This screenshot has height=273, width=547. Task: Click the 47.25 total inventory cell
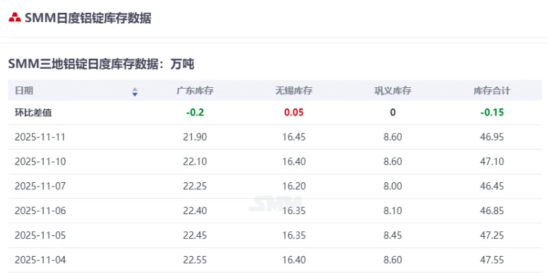click(x=492, y=235)
